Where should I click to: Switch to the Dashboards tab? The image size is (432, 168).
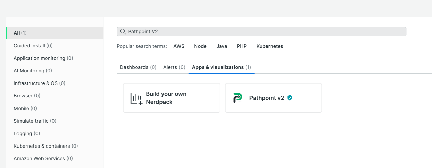[x=138, y=67]
